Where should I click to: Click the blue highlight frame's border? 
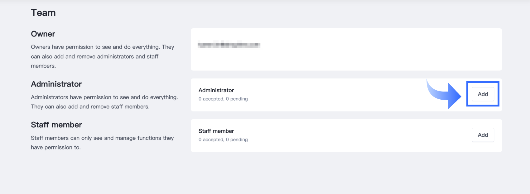click(467, 93)
